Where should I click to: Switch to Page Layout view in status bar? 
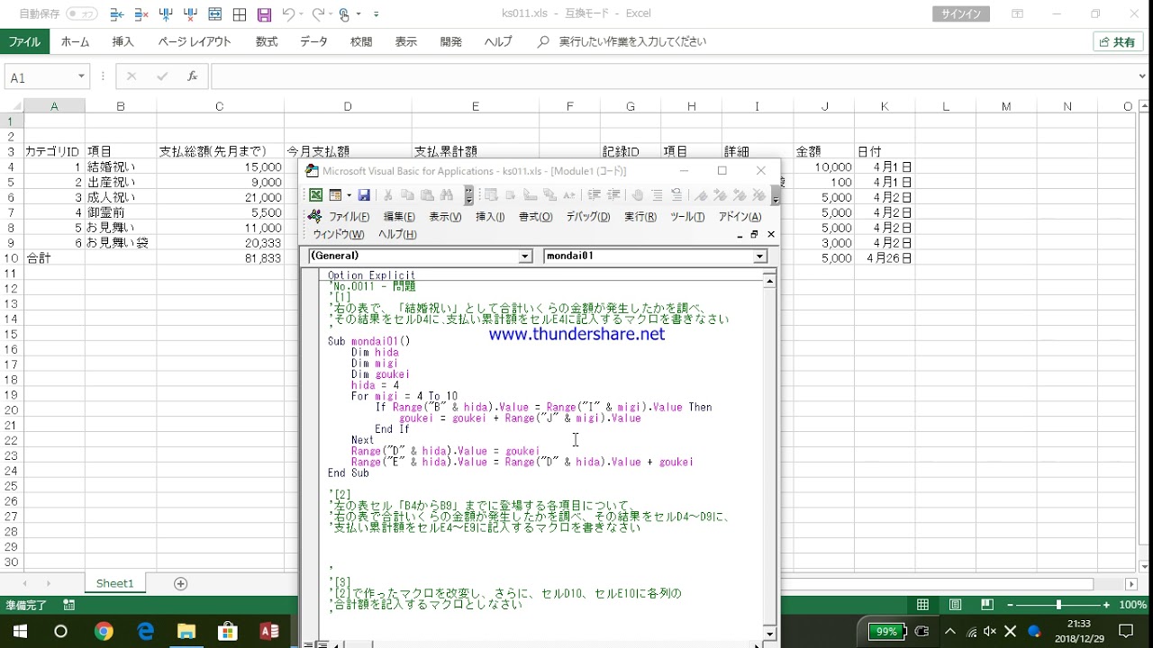tap(955, 605)
